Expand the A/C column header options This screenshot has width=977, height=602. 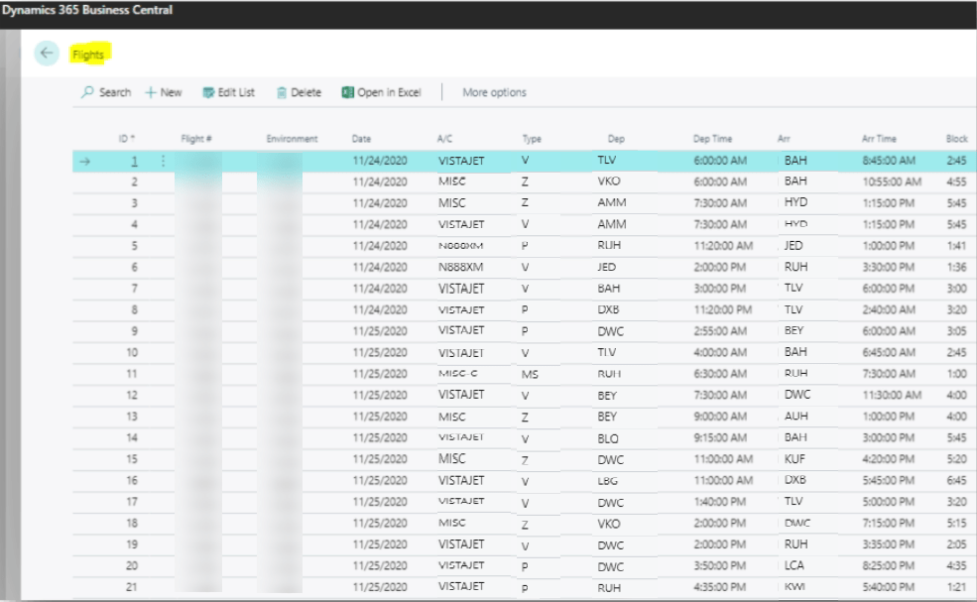444,139
